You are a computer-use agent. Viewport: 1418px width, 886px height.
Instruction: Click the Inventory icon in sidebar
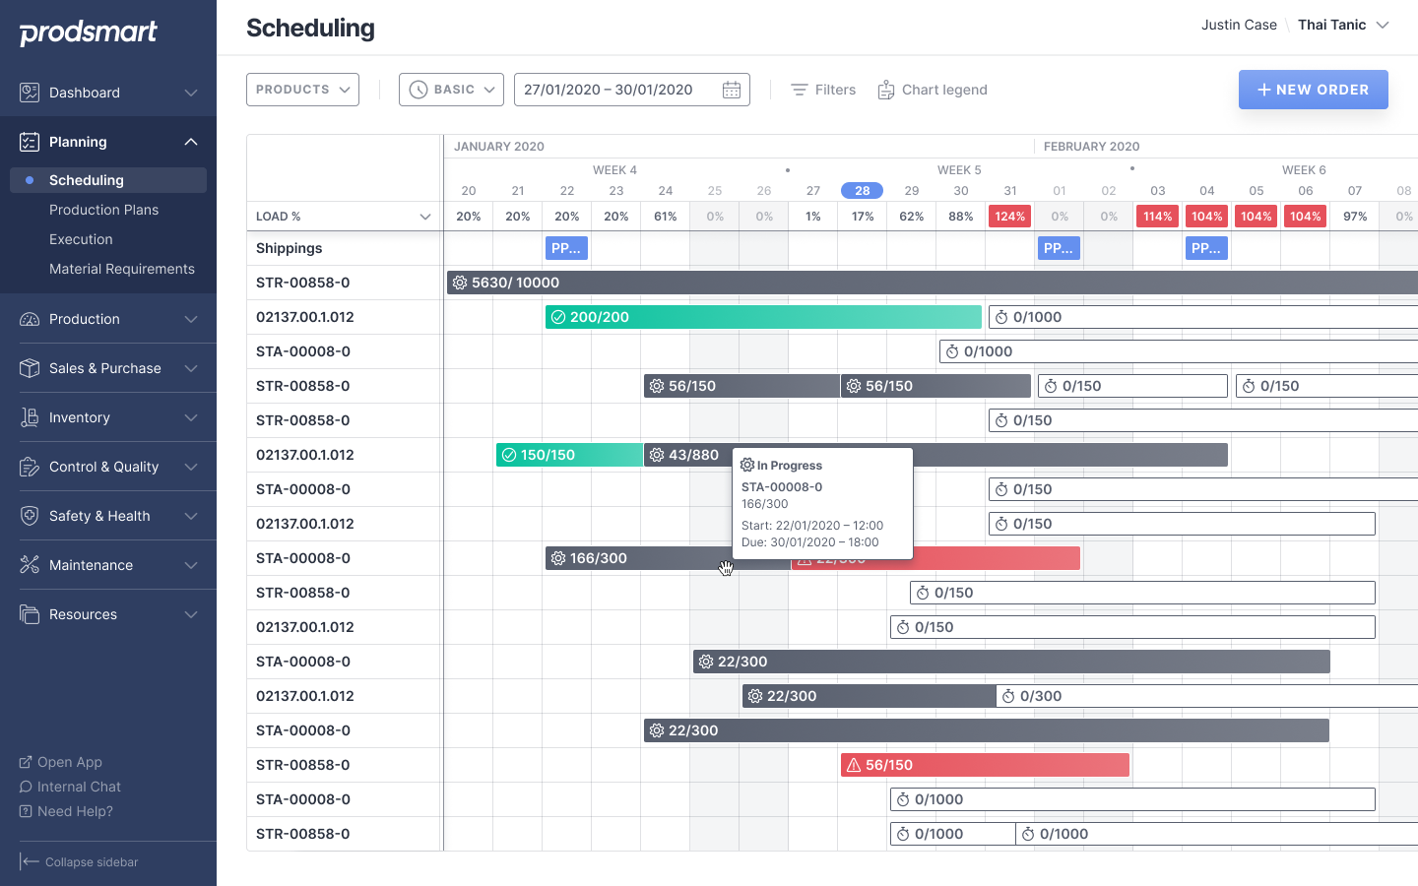point(30,417)
